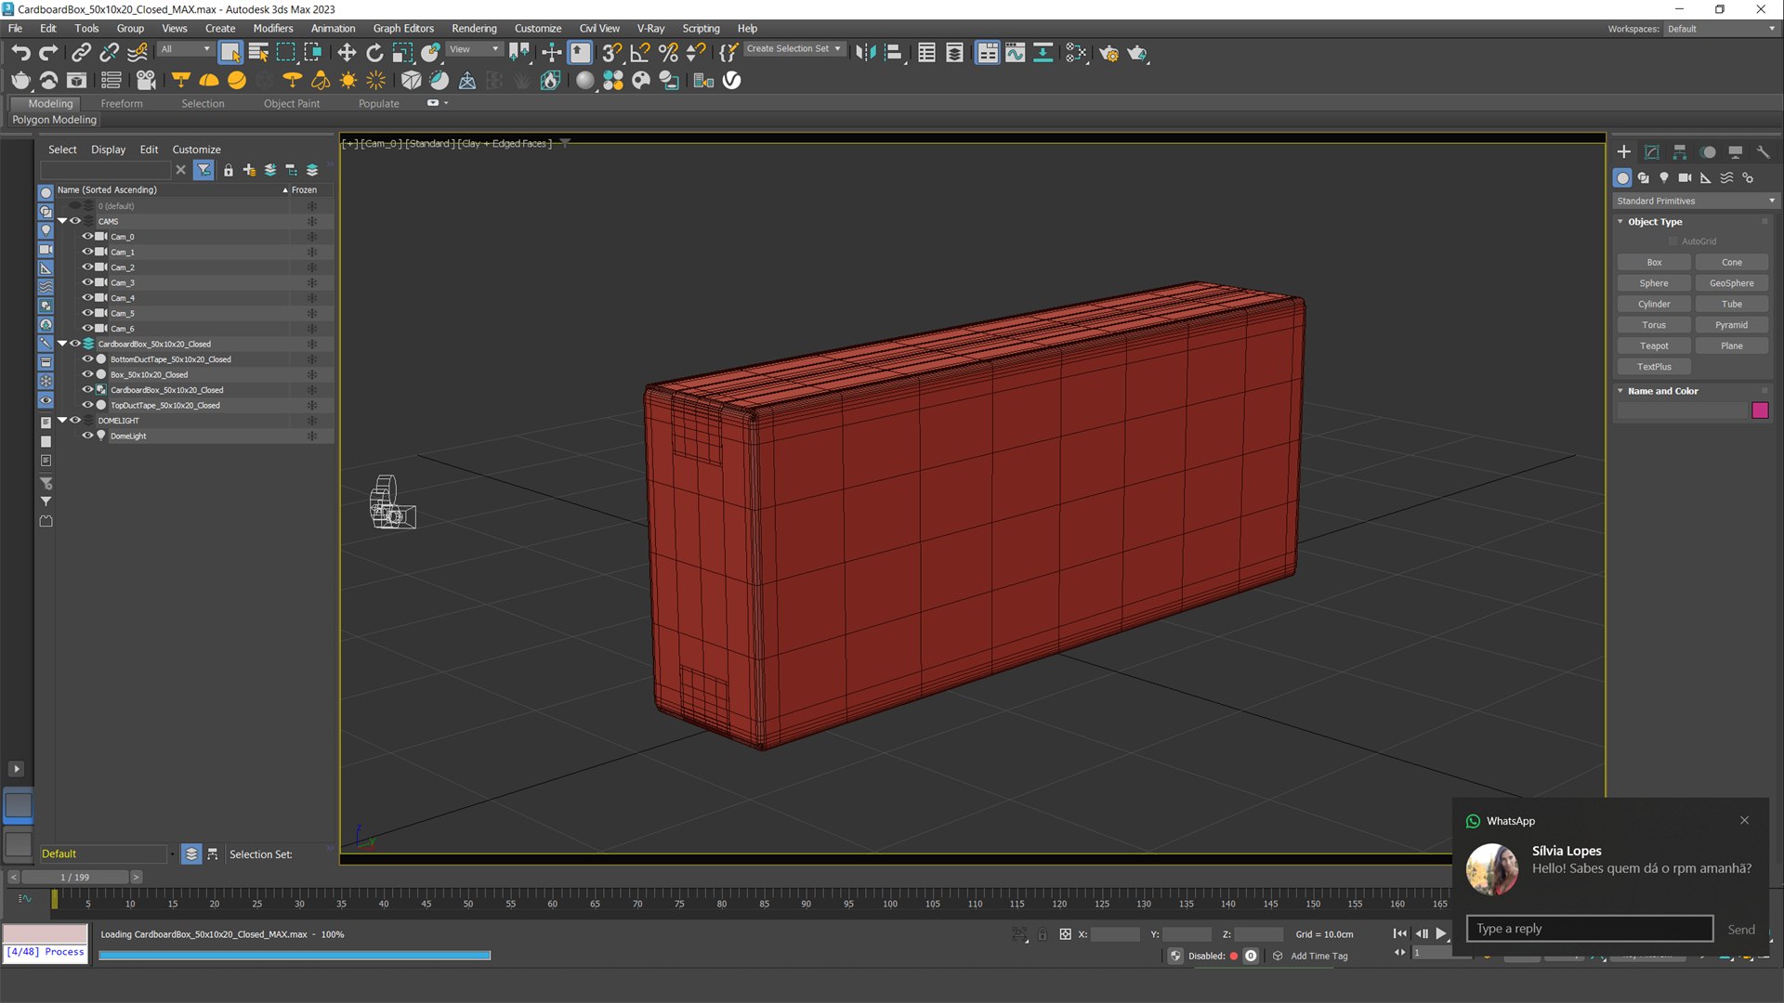Send the WhatsApp notification reply
This screenshot has width=1784, height=1003.
pyautogui.click(x=1741, y=930)
